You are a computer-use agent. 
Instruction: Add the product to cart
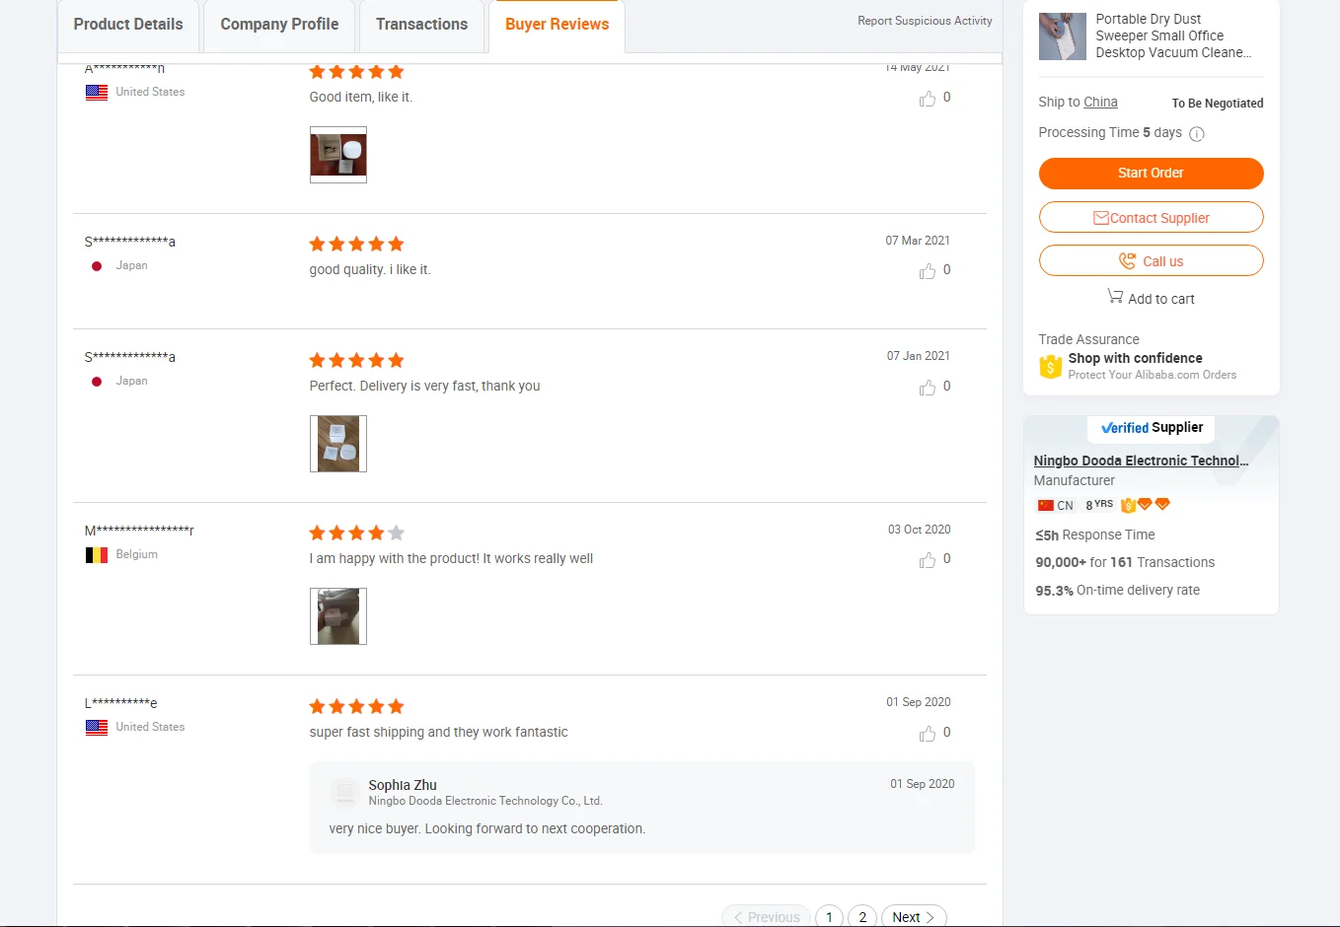[x=1151, y=299]
